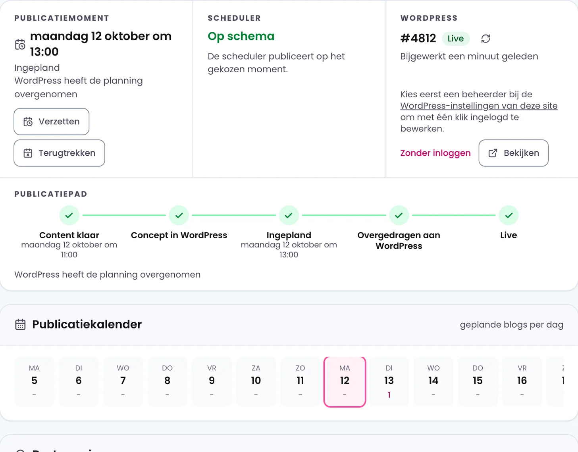Select DO 8 in the calendar

coord(168,382)
